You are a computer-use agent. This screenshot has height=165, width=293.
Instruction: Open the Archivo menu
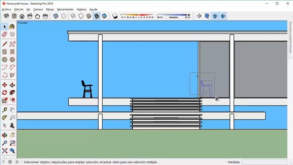point(6,9)
